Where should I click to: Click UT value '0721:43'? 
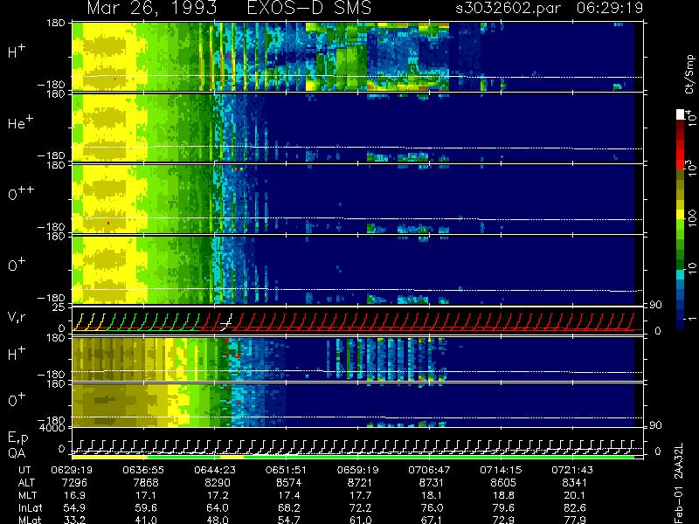[572, 470]
